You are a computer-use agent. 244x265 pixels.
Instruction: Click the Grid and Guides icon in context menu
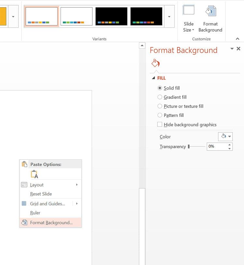[x=24, y=203]
